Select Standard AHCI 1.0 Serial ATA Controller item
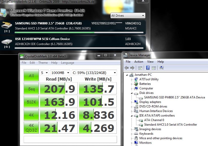 171,125
